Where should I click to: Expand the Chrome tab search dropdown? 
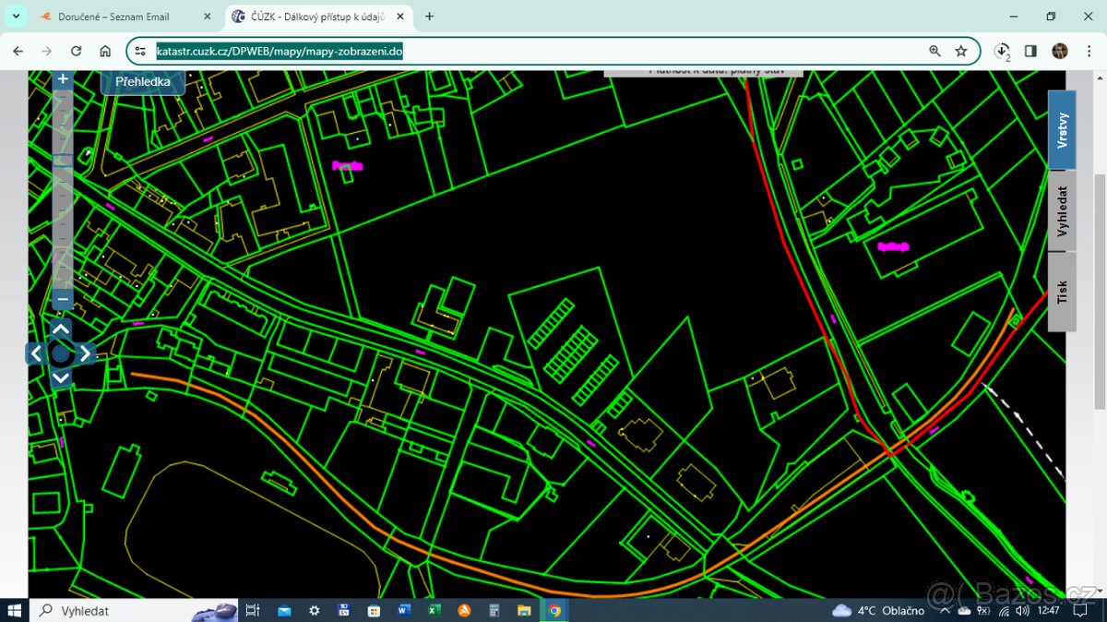click(16, 17)
